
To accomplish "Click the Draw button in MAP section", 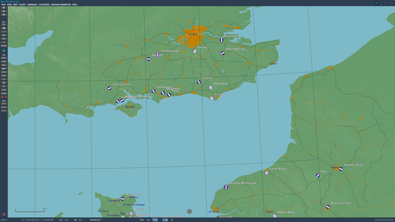I will [x=4, y=107].
